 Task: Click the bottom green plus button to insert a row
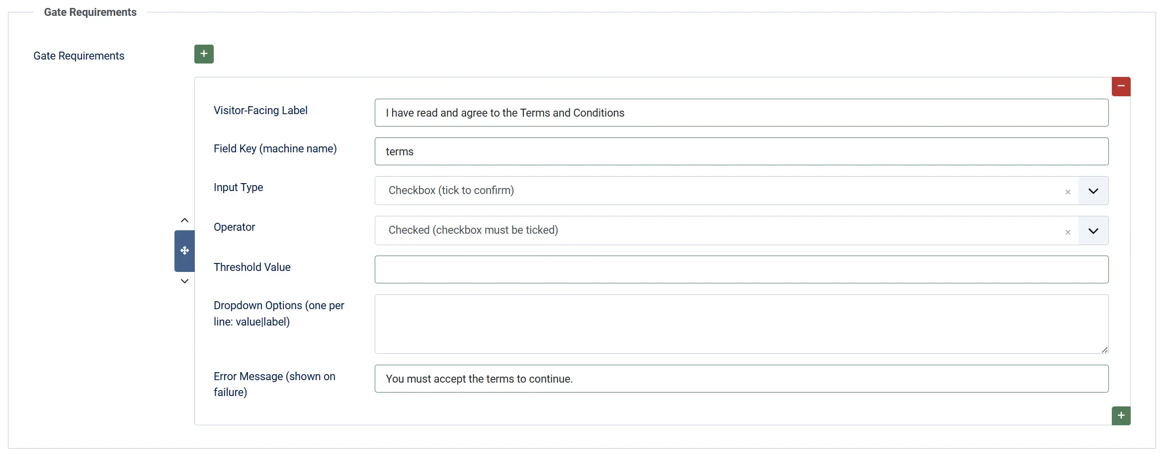[1121, 416]
